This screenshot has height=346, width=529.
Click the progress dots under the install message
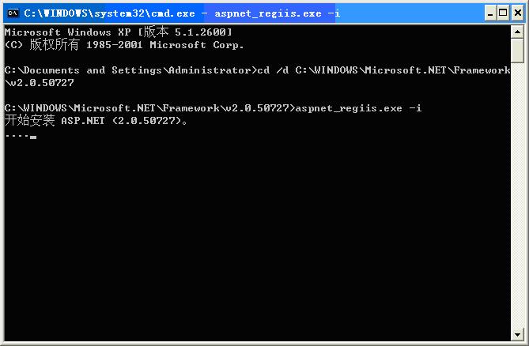click(x=17, y=136)
